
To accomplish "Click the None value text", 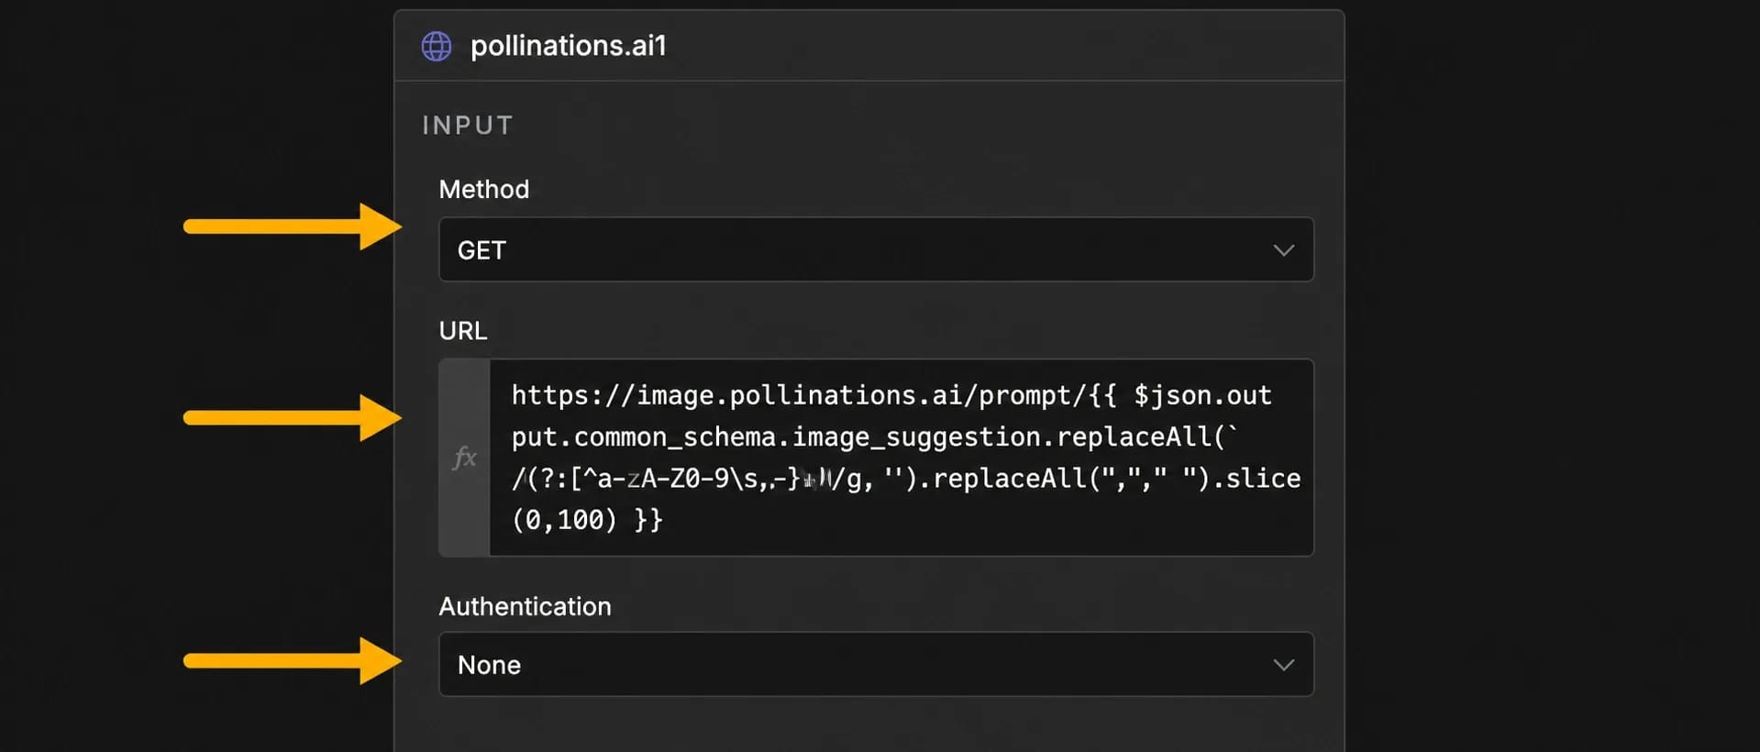I will point(489,665).
